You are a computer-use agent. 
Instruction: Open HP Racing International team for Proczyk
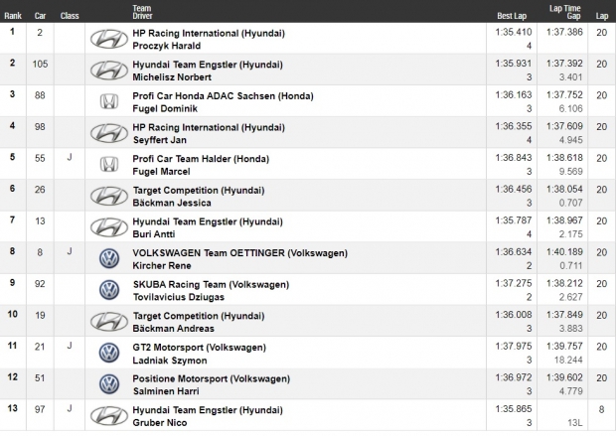(x=209, y=33)
